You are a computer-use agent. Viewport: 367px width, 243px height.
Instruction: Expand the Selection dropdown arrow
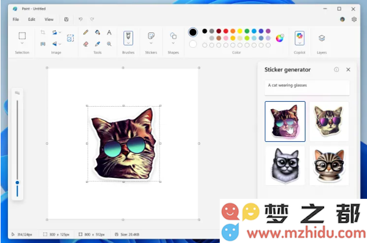coord(22,44)
